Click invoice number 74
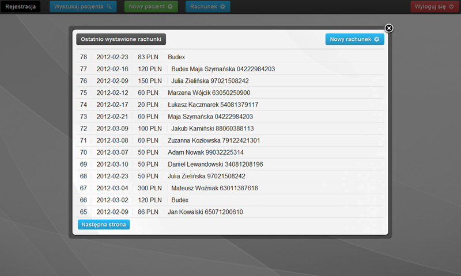The width and height of the screenshot is (461, 276). tap(84, 105)
